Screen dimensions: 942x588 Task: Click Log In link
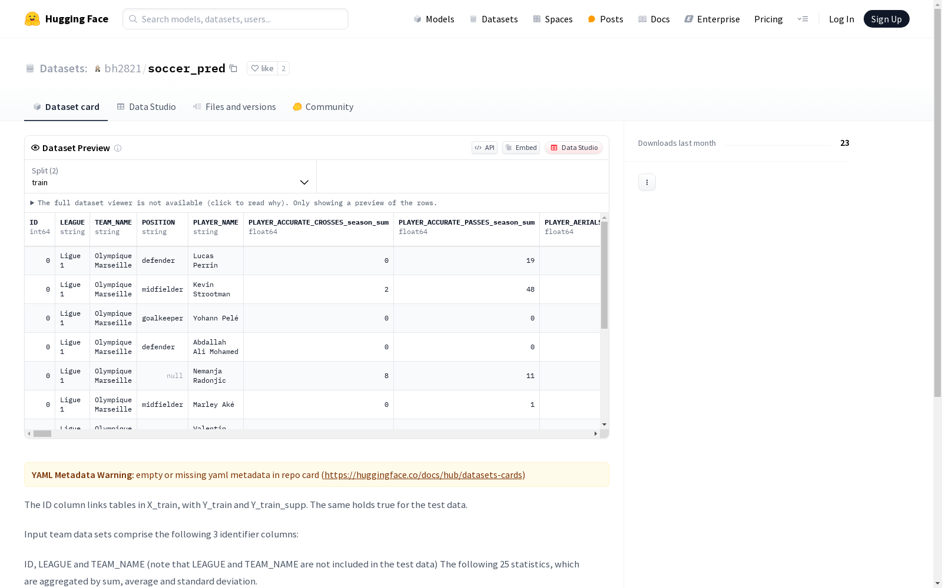click(x=841, y=19)
